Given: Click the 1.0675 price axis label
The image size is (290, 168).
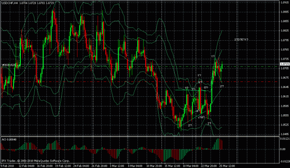Looking at the screenshot, I should pos(284,78).
